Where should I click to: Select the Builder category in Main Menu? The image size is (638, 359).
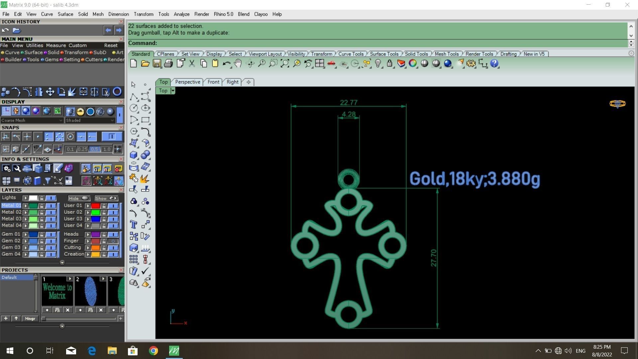pos(13,60)
